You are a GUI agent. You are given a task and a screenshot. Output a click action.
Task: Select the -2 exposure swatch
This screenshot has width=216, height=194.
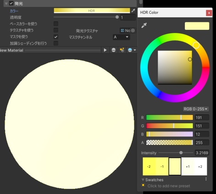[x=149, y=167]
